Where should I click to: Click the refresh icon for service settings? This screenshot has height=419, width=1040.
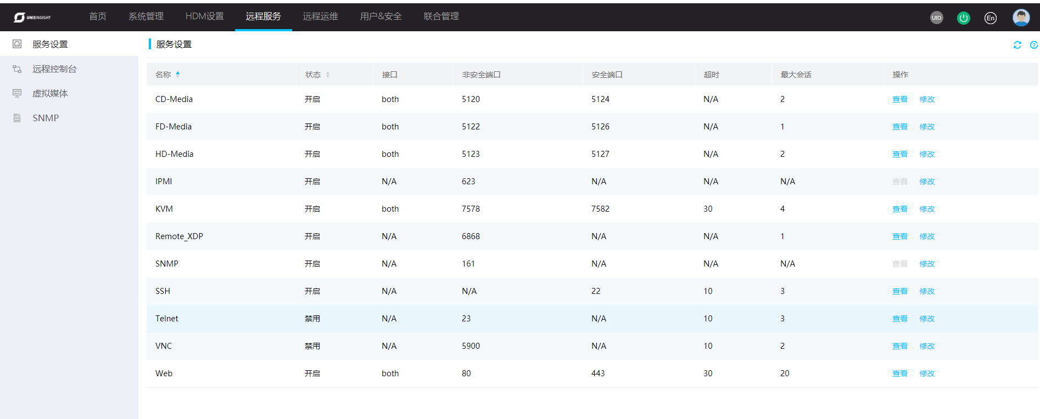[x=1017, y=45]
